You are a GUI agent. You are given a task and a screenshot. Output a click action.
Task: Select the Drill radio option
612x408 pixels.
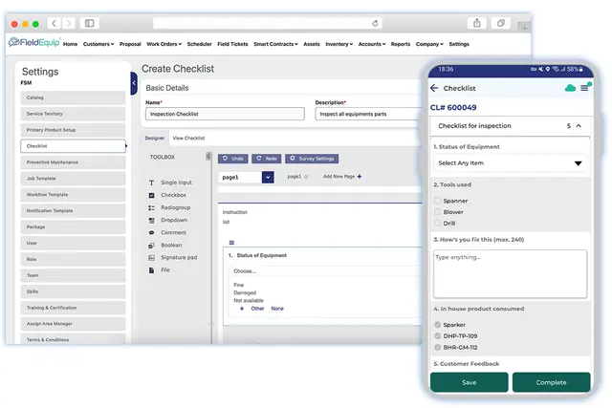point(438,224)
